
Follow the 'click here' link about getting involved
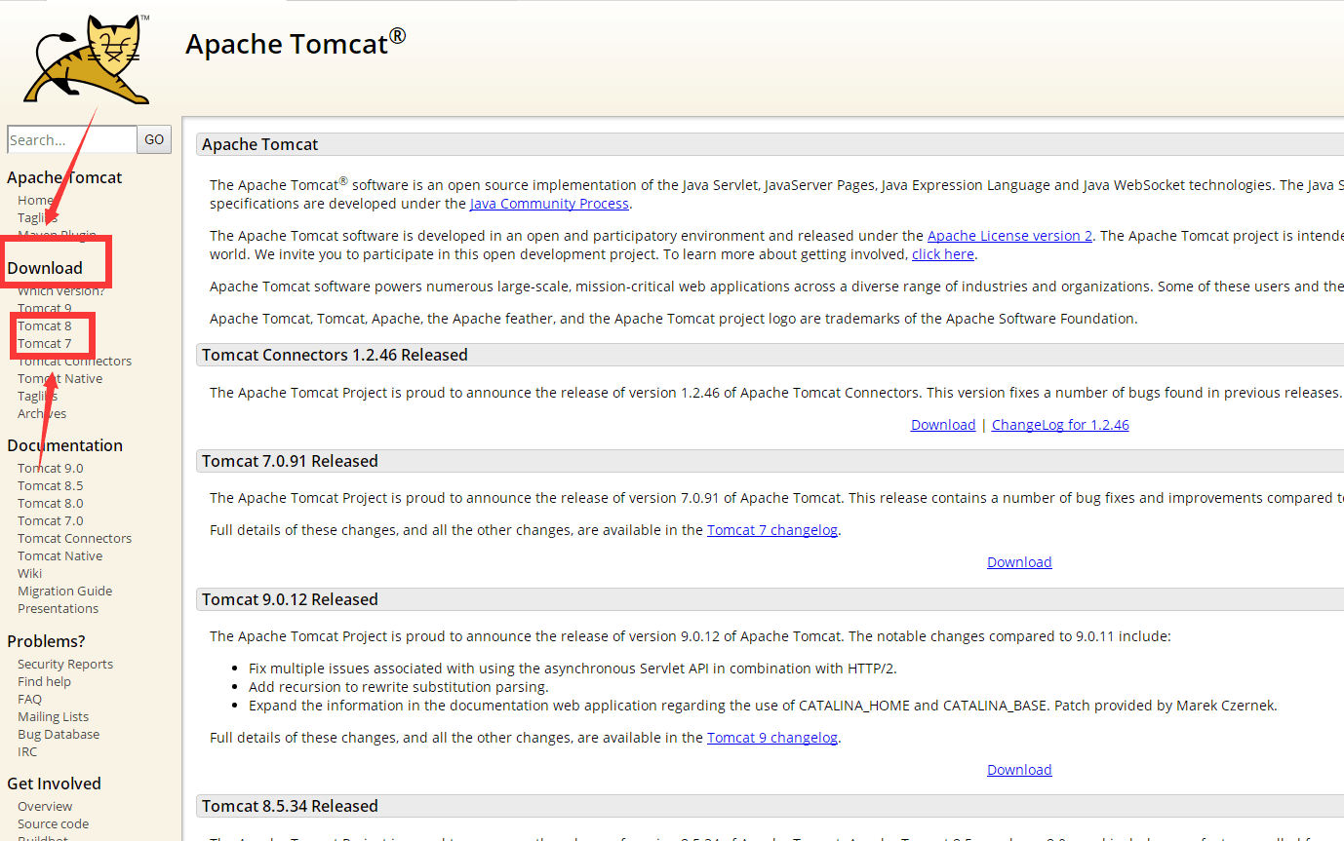pyautogui.click(x=943, y=254)
